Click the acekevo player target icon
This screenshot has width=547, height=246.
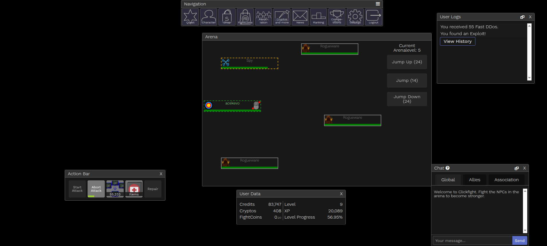209,105
